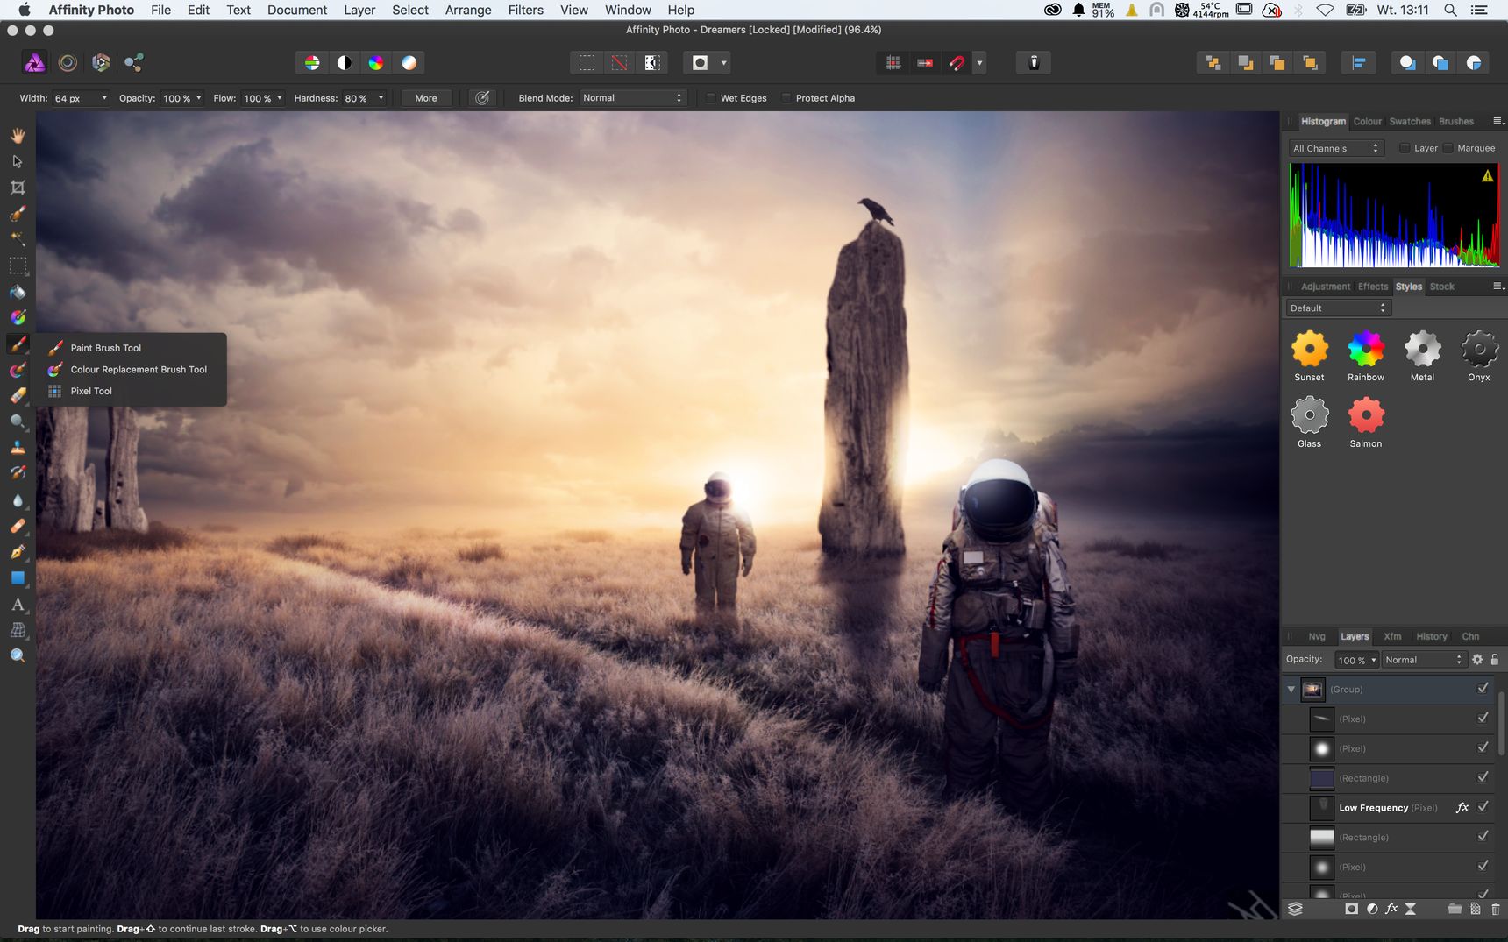Pick the Flood Fill tool

click(x=18, y=292)
